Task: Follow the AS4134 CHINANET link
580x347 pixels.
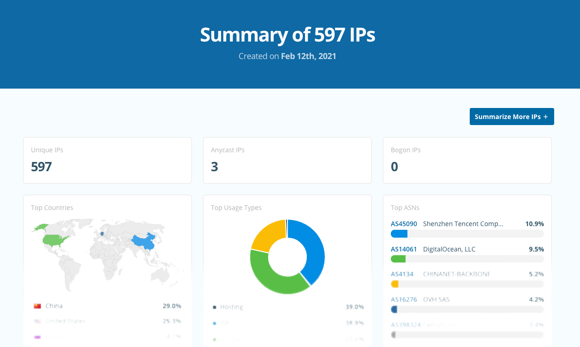Action: point(402,274)
